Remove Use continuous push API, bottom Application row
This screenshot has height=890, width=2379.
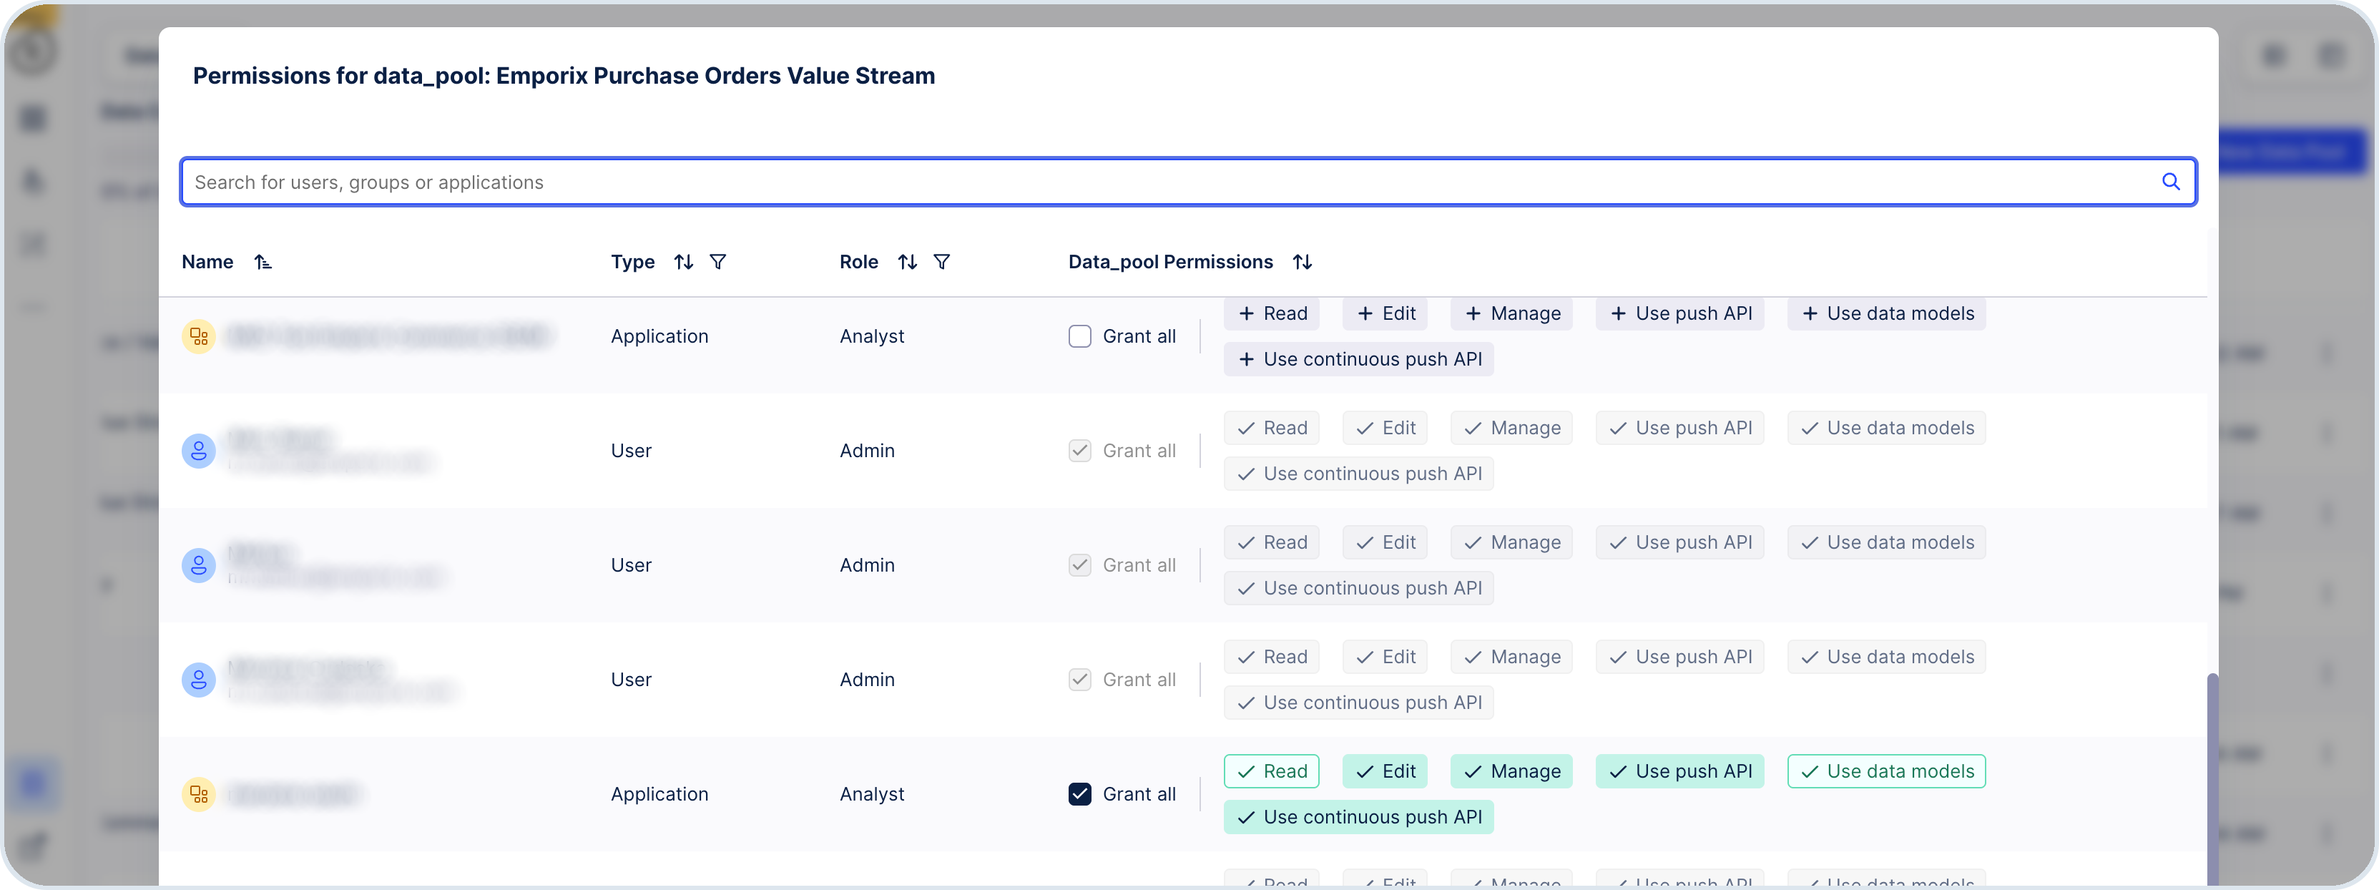(1358, 817)
